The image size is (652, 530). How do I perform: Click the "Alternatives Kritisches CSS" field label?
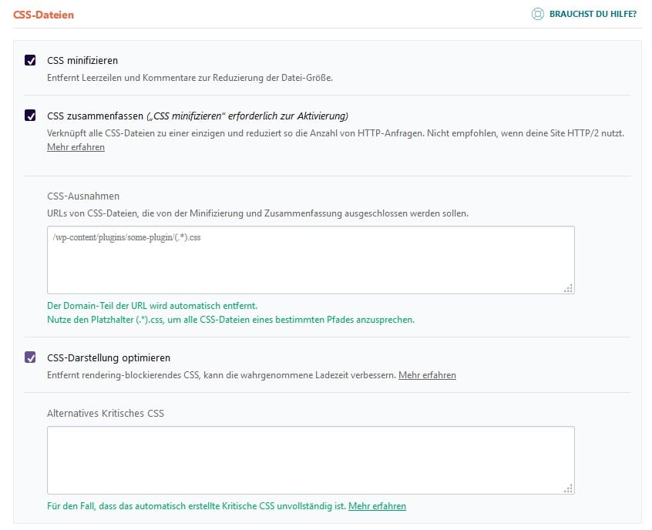(106, 413)
